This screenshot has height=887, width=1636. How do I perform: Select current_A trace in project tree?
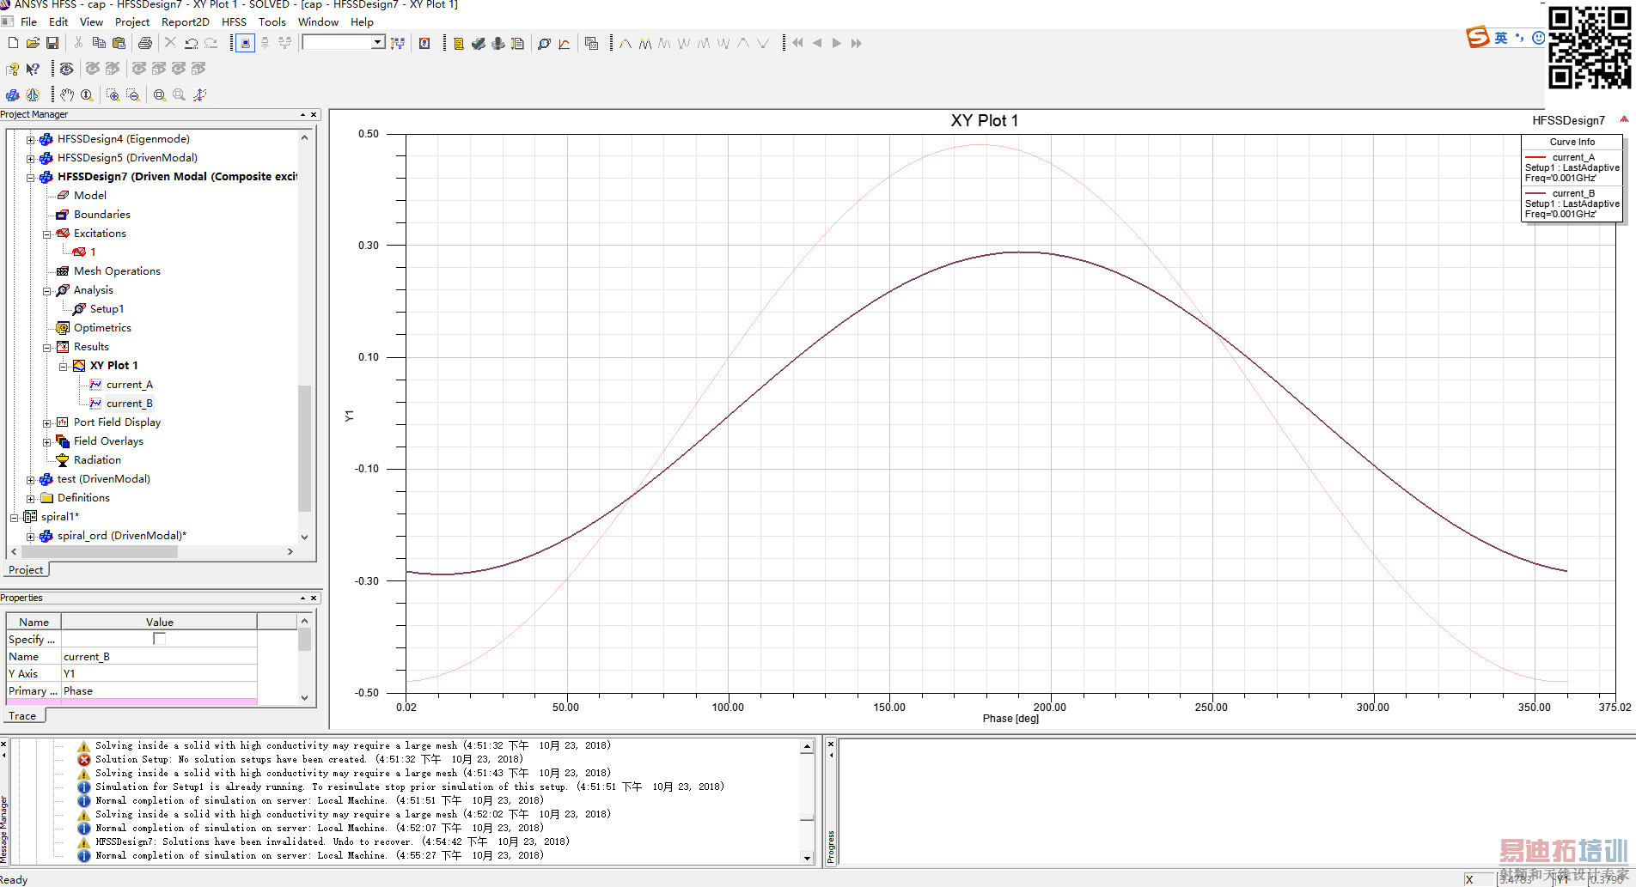(x=129, y=385)
